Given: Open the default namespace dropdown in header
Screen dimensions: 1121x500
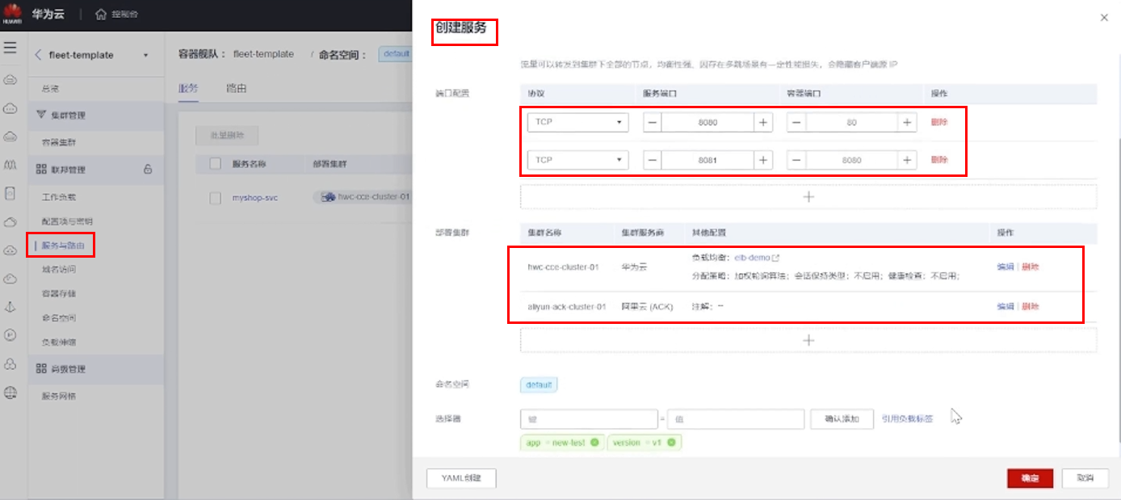Looking at the screenshot, I should (395, 54).
